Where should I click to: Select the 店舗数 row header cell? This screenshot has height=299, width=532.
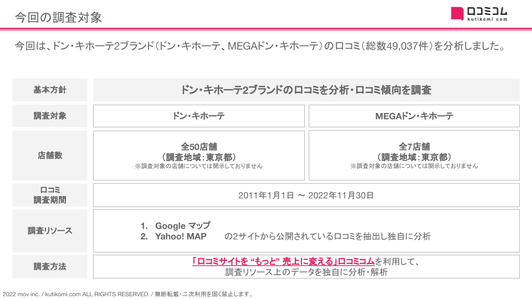tap(50, 155)
